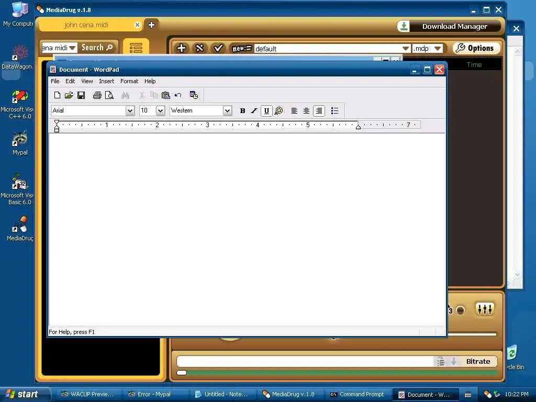
Task: Open MediaDrug Download Manager
Action: point(449,26)
